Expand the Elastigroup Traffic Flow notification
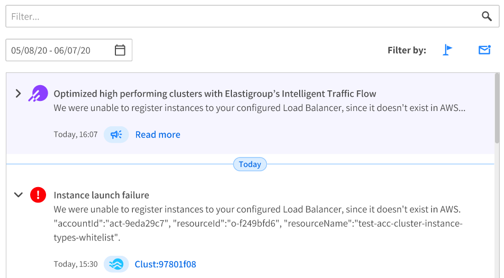This screenshot has height=278, width=504. (18, 94)
